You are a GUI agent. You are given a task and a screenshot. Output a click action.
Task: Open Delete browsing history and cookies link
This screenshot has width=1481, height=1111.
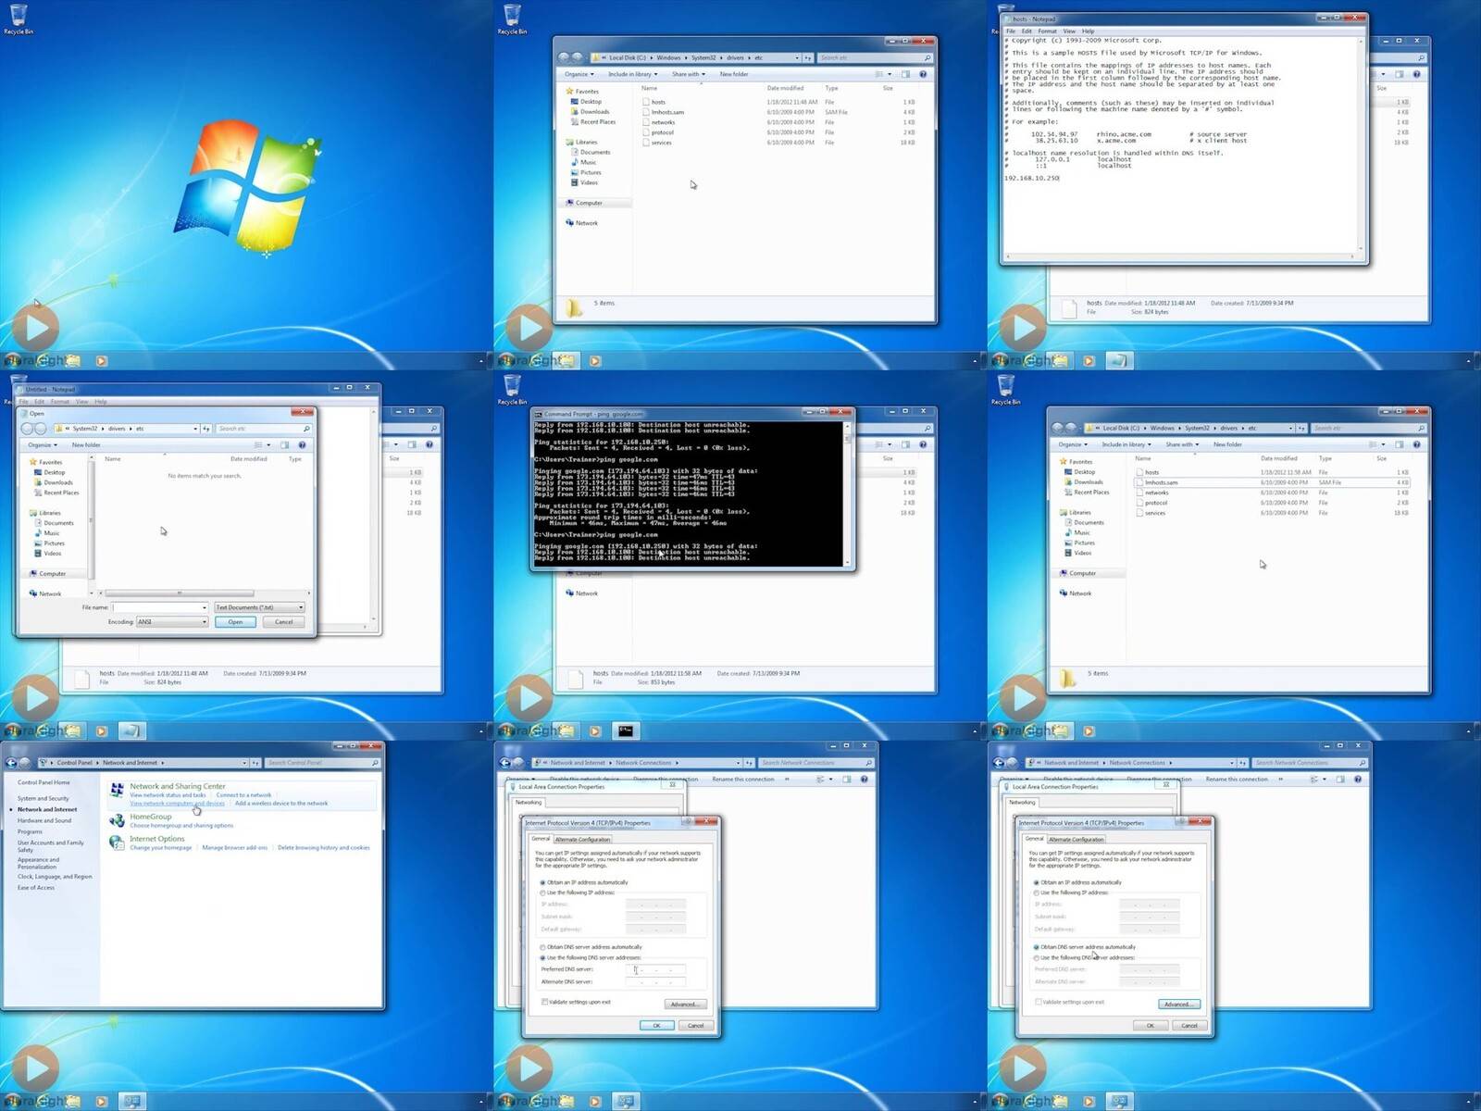tap(323, 847)
